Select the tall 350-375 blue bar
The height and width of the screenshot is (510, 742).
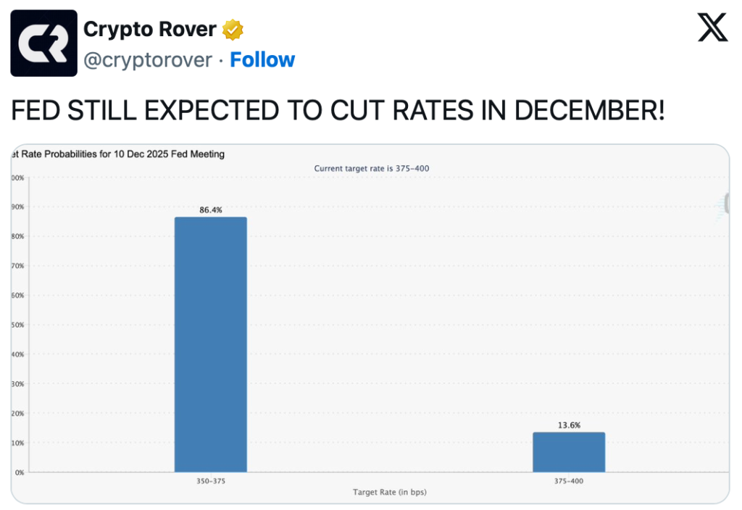211,344
